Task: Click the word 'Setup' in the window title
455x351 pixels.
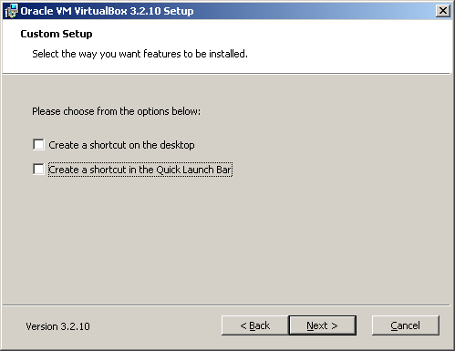Action: pyautogui.click(x=179, y=11)
